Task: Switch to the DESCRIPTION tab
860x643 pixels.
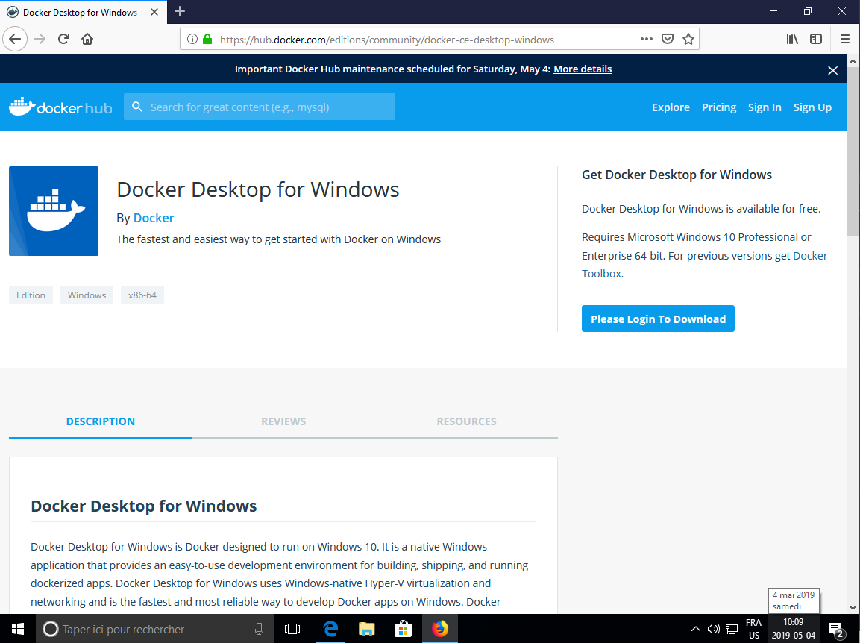Action: [101, 421]
